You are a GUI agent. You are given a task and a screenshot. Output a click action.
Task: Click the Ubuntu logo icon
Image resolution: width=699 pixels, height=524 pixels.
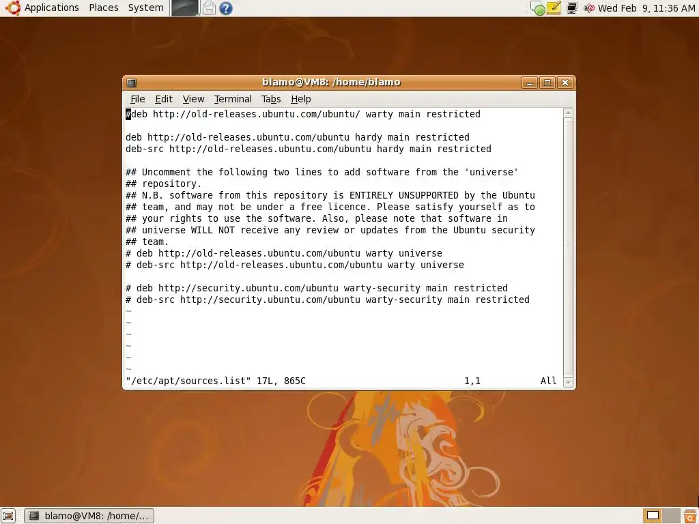pos(12,8)
